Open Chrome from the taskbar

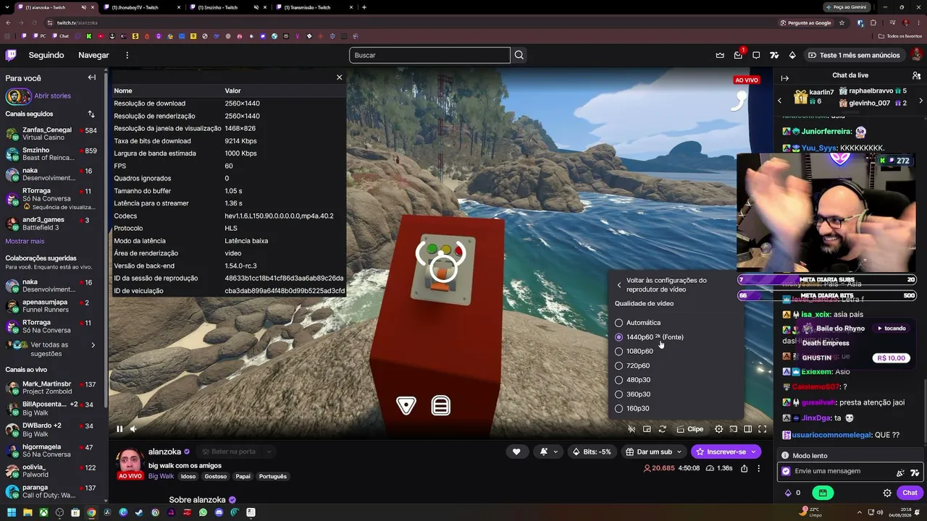tap(91, 512)
